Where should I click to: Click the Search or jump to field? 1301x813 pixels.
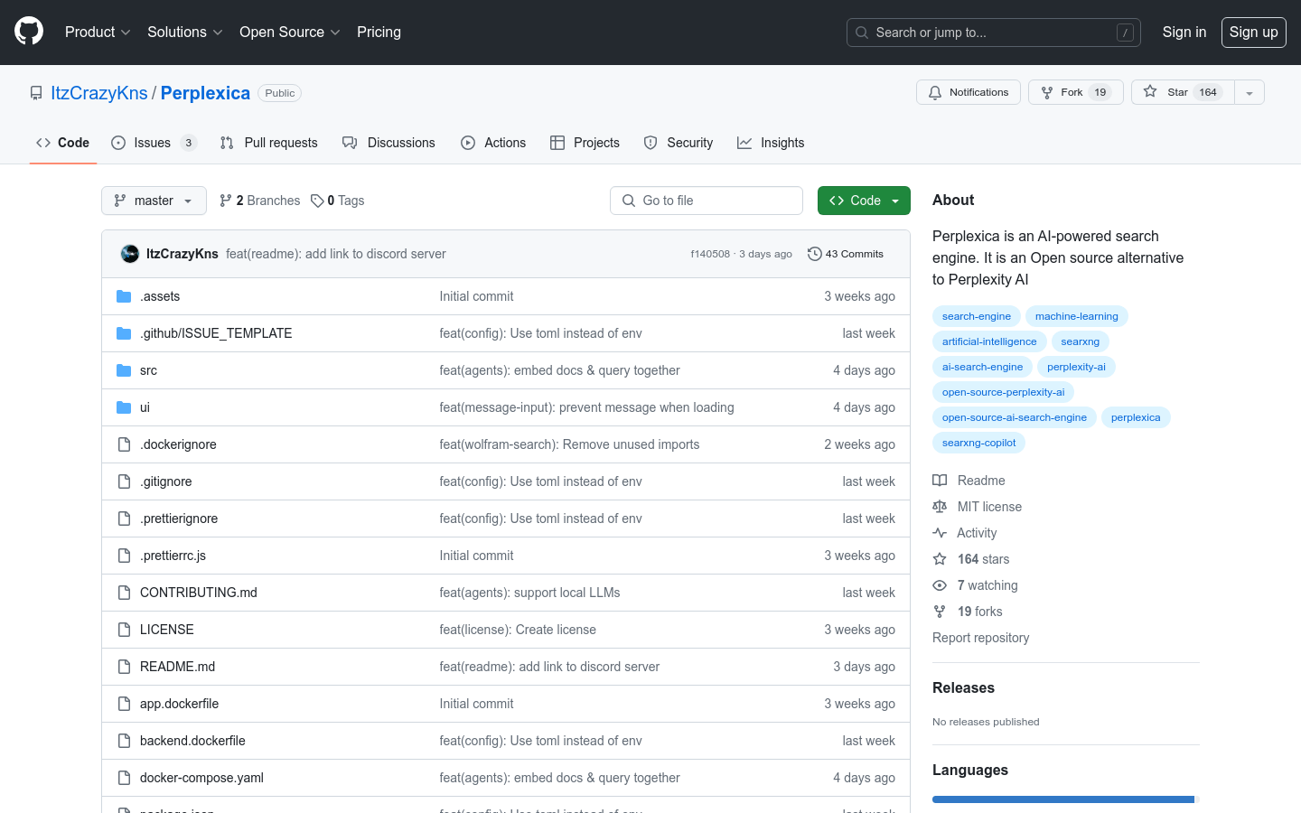pyautogui.click(x=994, y=33)
